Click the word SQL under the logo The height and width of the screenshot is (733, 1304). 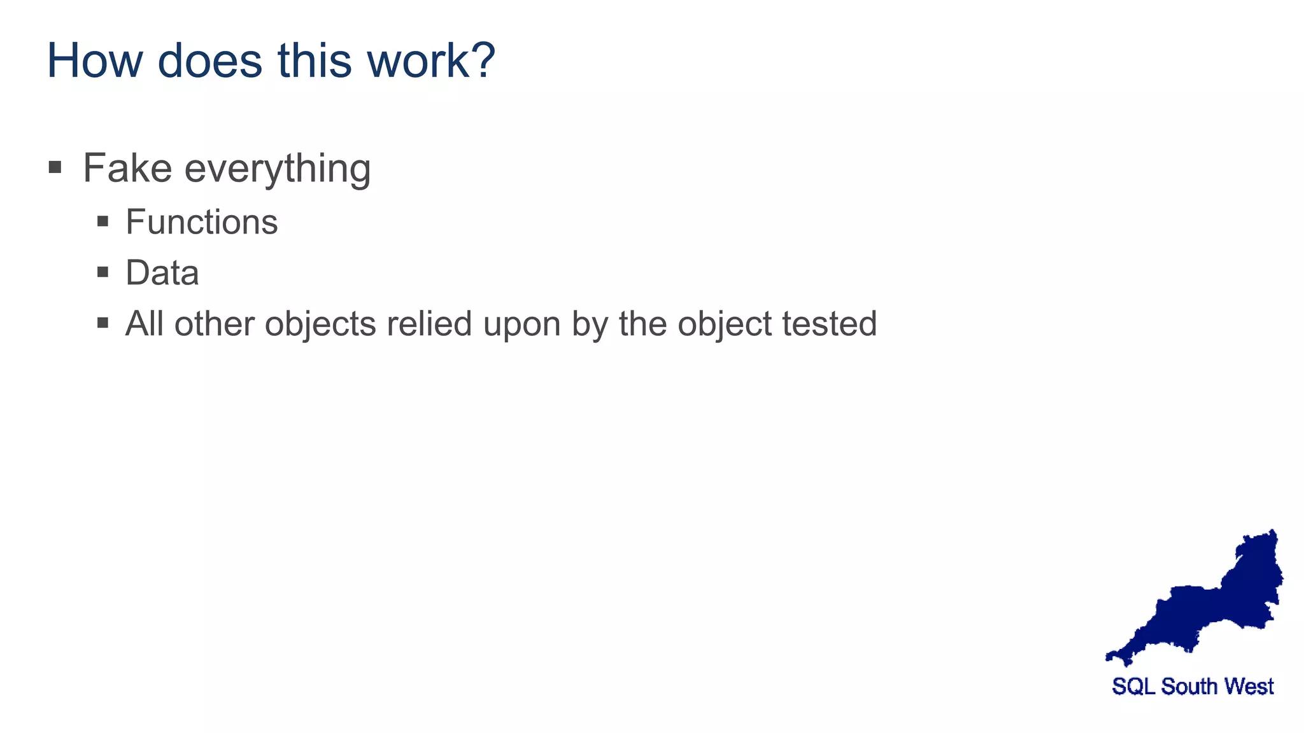point(1133,687)
